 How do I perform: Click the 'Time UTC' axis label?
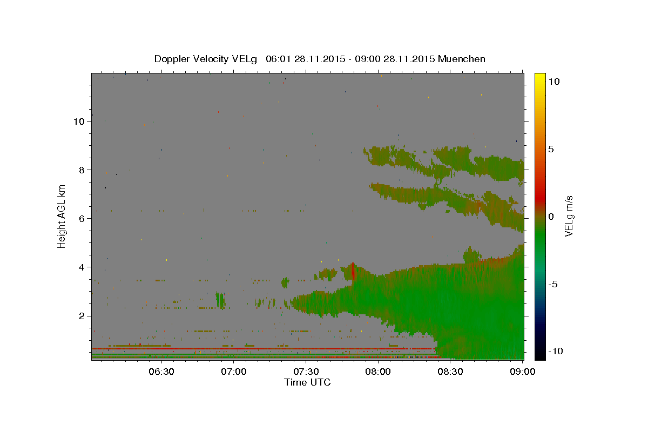point(307,382)
